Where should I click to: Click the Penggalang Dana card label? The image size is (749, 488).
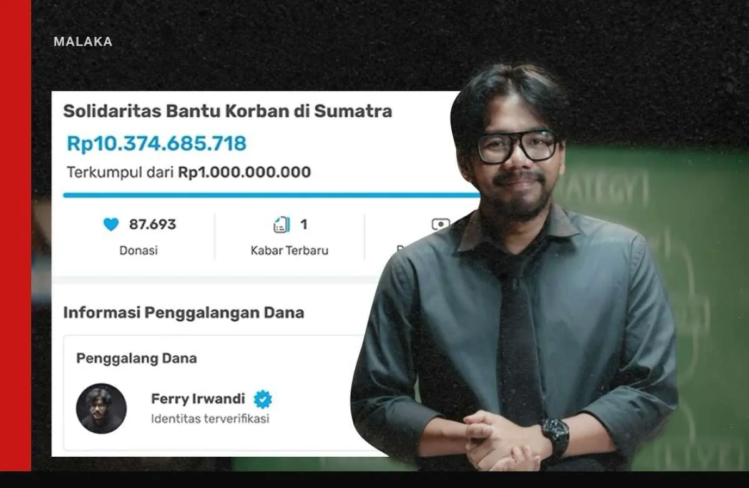click(x=137, y=358)
